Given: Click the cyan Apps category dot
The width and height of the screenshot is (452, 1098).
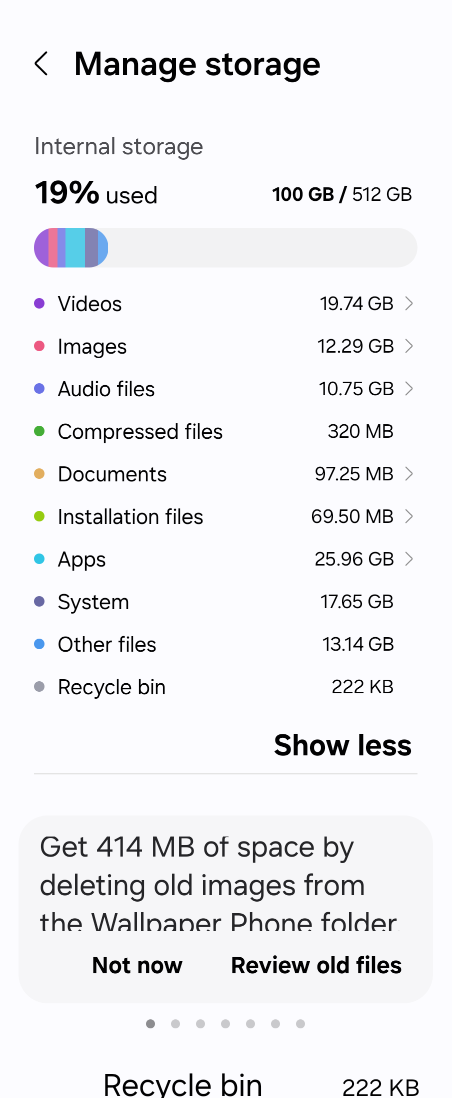Looking at the screenshot, I should 39,559.
